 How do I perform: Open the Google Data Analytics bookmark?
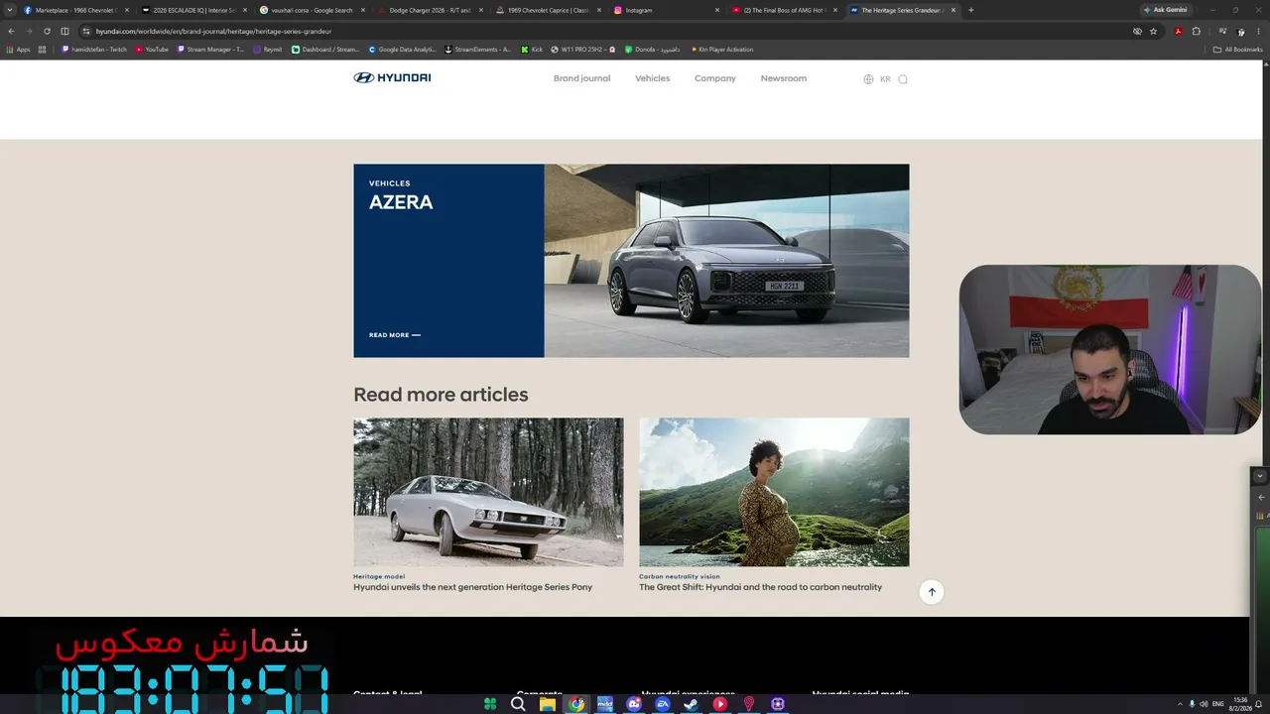[402, 50]
